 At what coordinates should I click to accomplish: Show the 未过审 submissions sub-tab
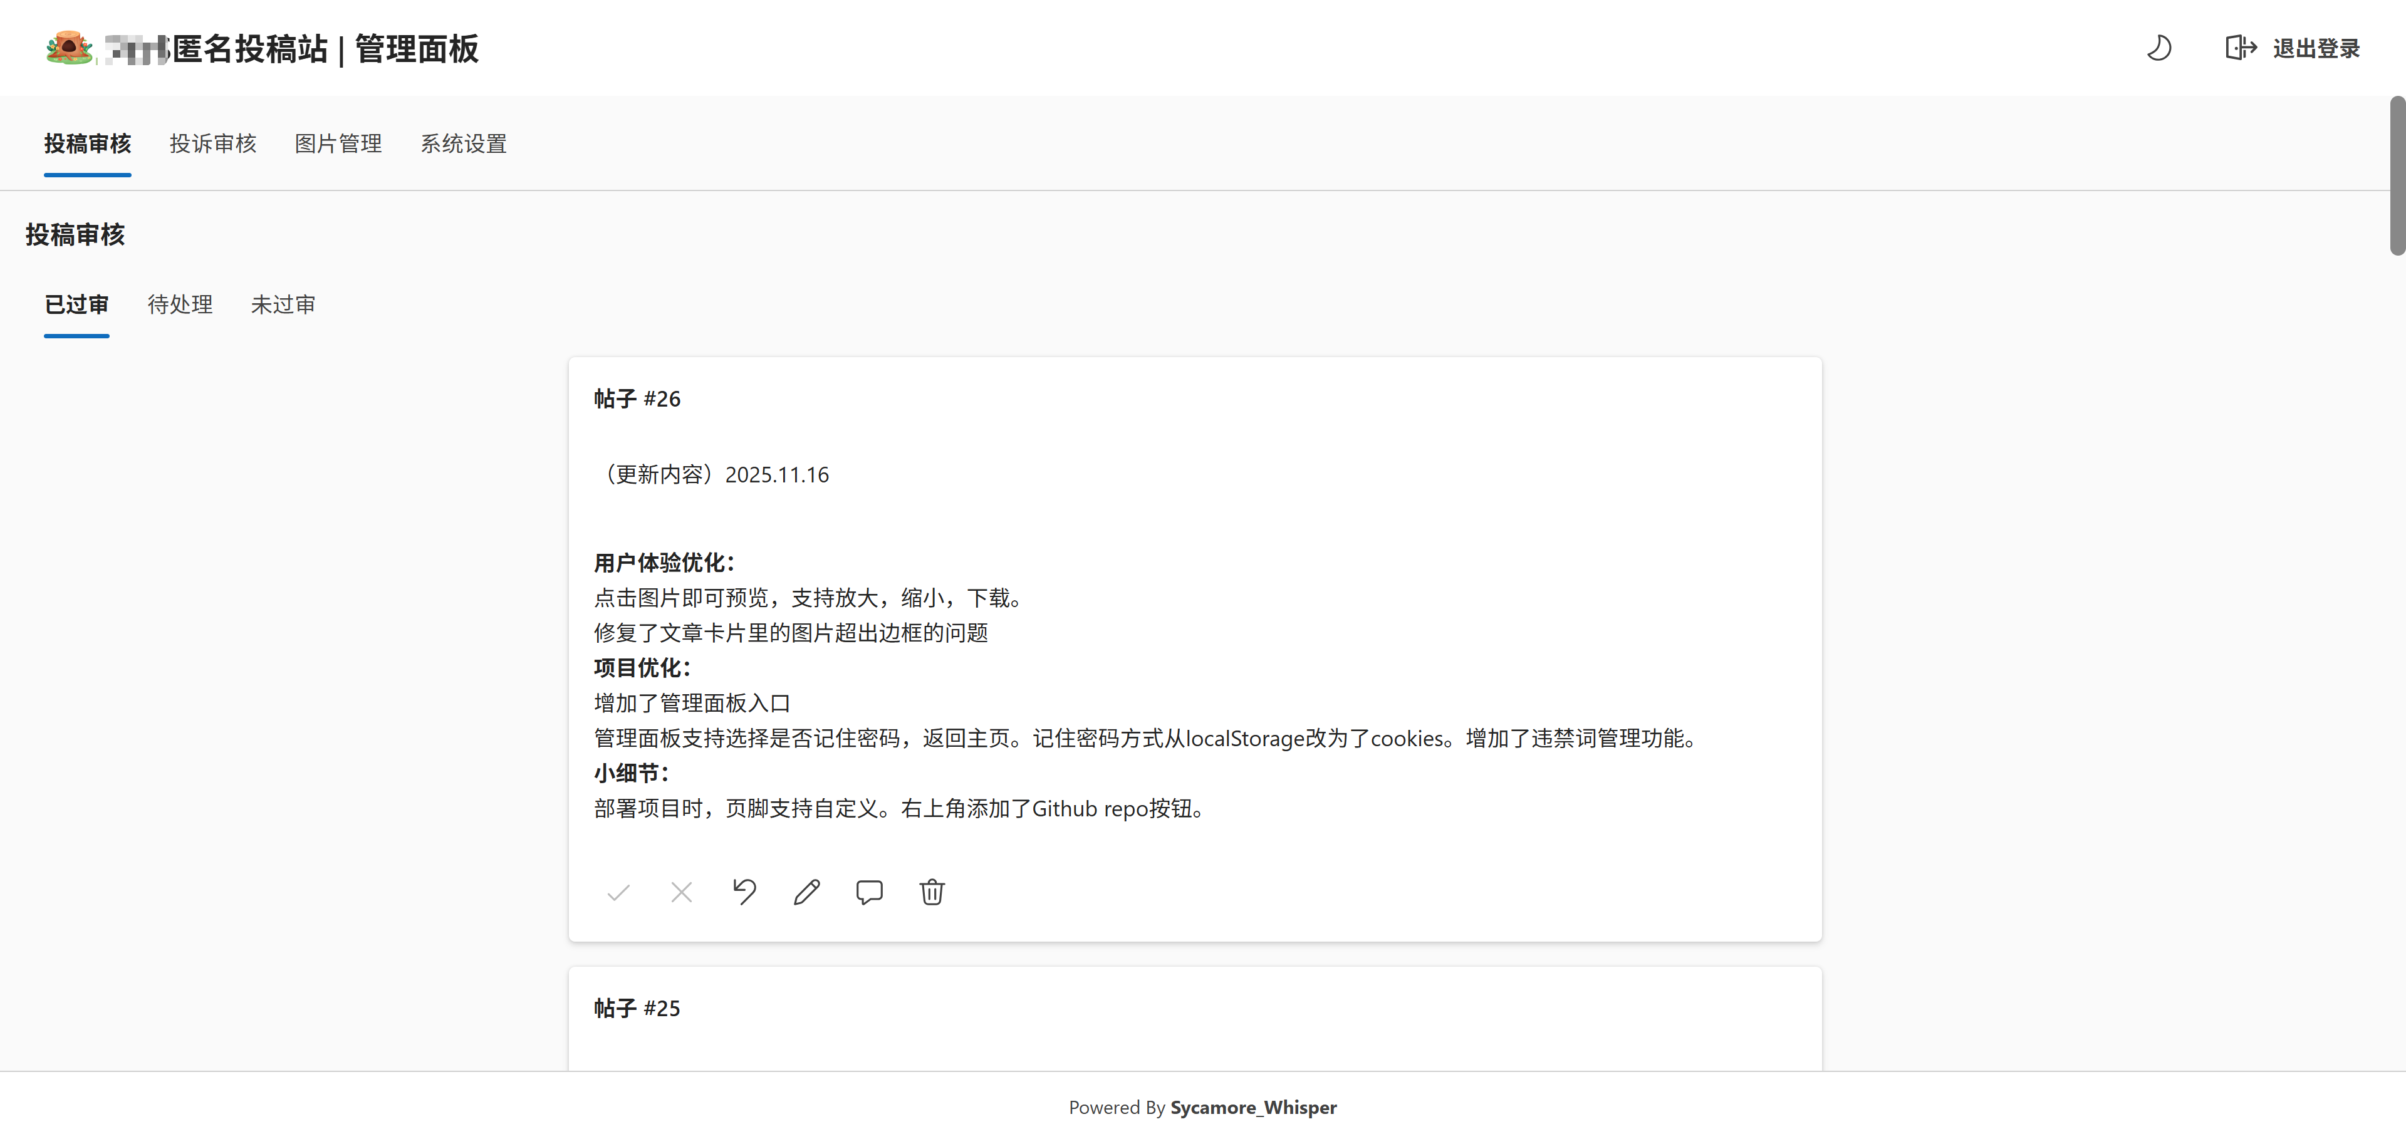coord(283,304)
